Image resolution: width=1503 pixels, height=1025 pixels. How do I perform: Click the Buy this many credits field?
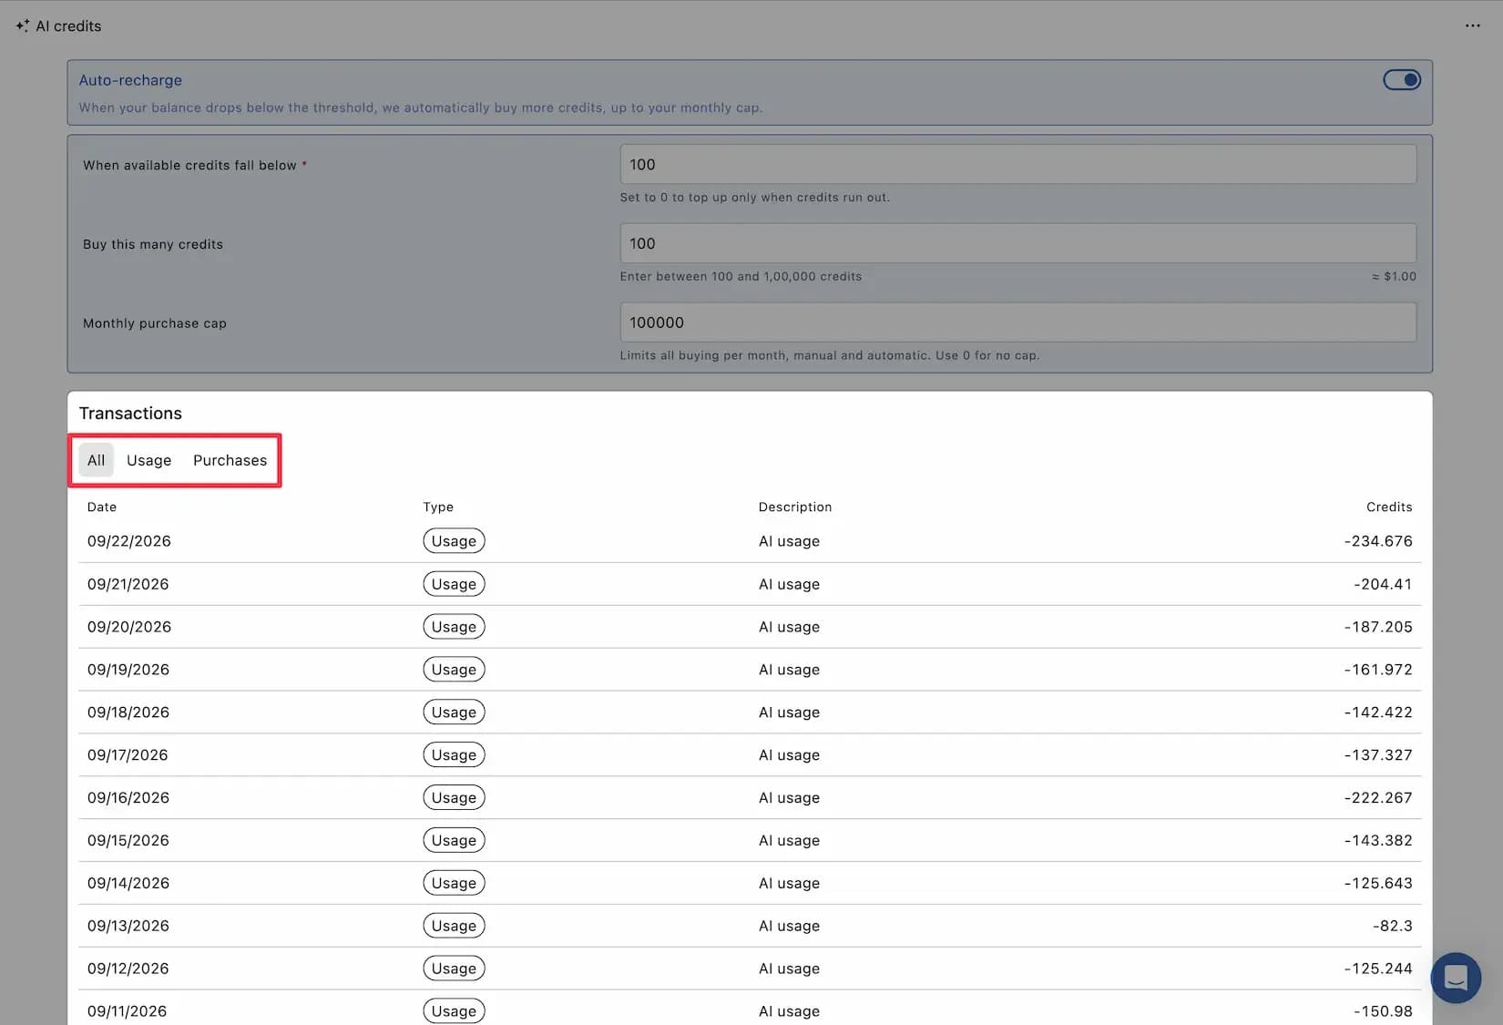(1017, 243)
